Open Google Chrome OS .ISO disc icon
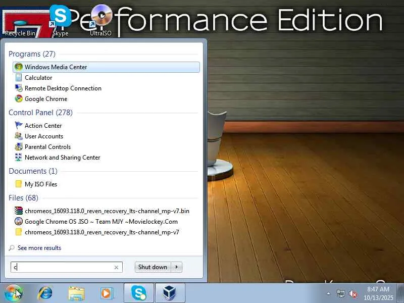Screen dimensions: 404x303 point(19,221)
